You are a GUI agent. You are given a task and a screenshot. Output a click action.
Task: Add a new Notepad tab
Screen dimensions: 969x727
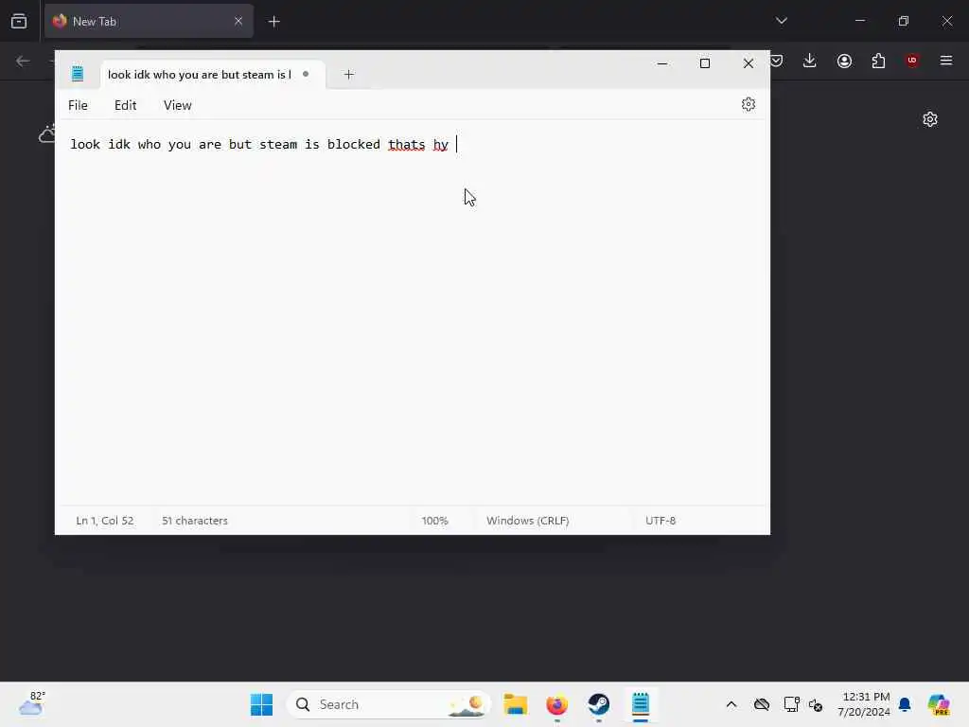tap(348, 74)
